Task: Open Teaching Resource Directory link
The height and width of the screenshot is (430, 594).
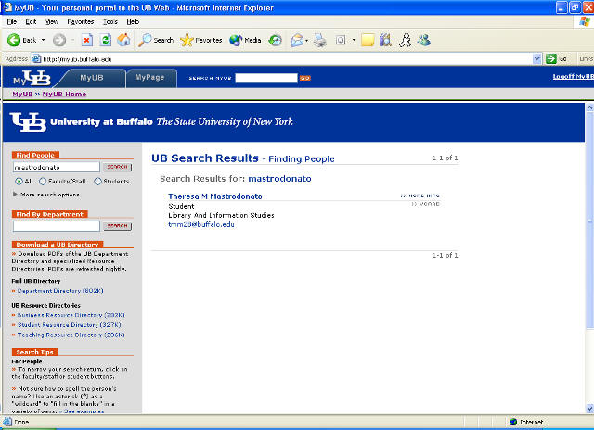Action: click(71, 335)
